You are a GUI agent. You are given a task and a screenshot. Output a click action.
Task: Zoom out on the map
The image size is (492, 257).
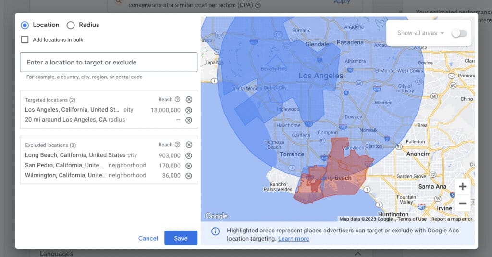point(463,203)
